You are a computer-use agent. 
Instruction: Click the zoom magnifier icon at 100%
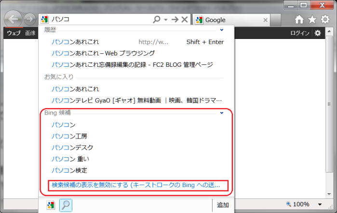click(289, 204)
